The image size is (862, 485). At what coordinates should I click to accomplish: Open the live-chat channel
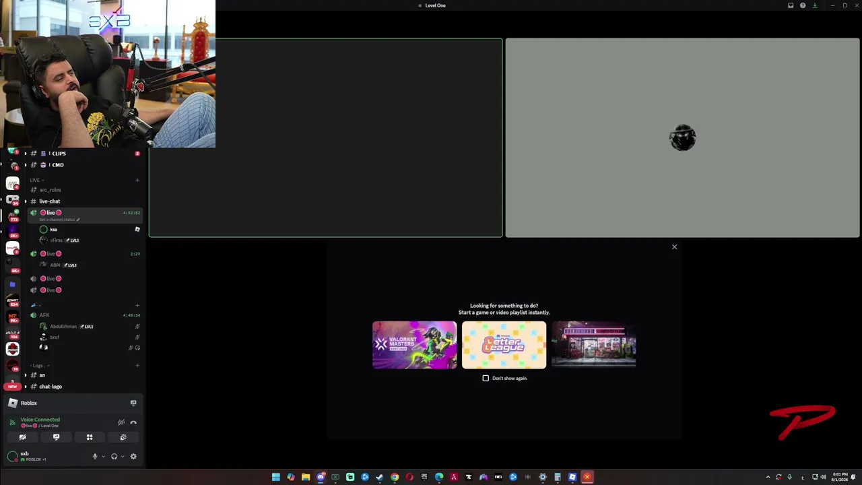84,201
